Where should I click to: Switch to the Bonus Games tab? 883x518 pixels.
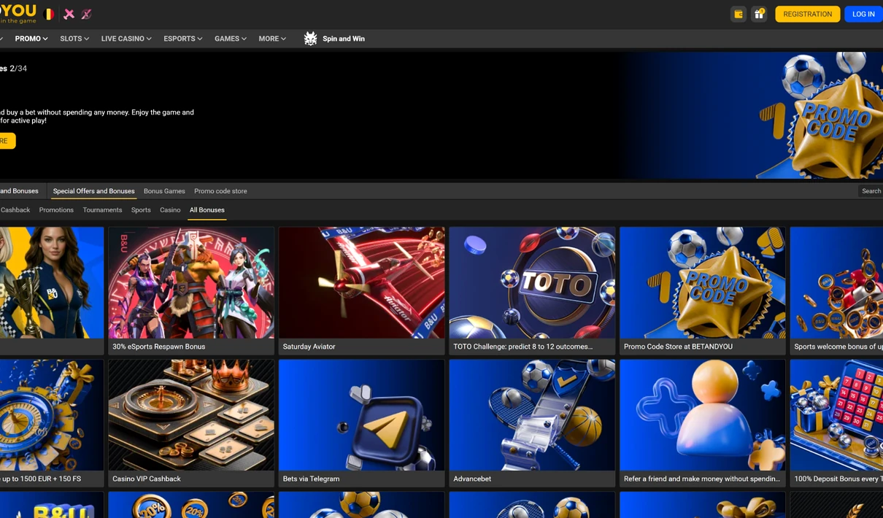coord(164,191)
